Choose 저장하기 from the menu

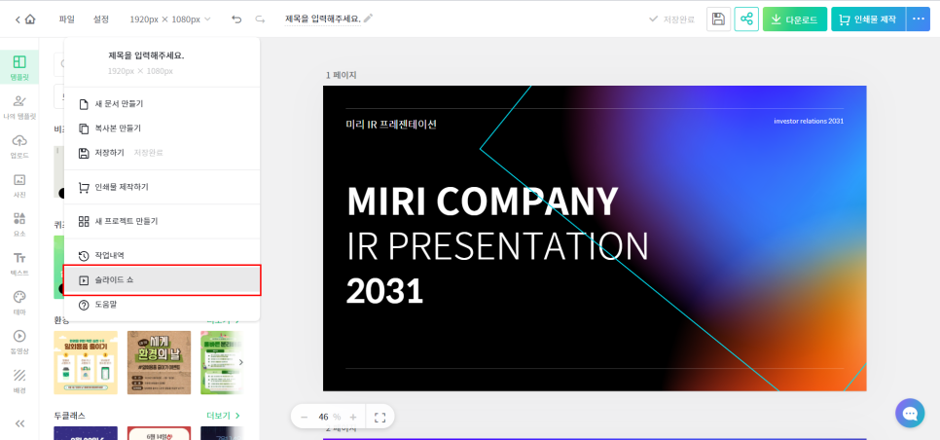[162, 153]
